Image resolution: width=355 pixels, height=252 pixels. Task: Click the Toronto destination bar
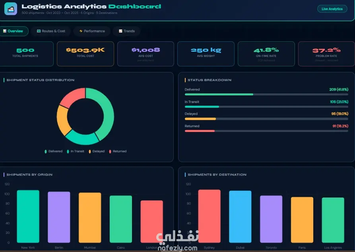click(271, 219)
